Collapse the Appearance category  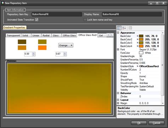118,33
